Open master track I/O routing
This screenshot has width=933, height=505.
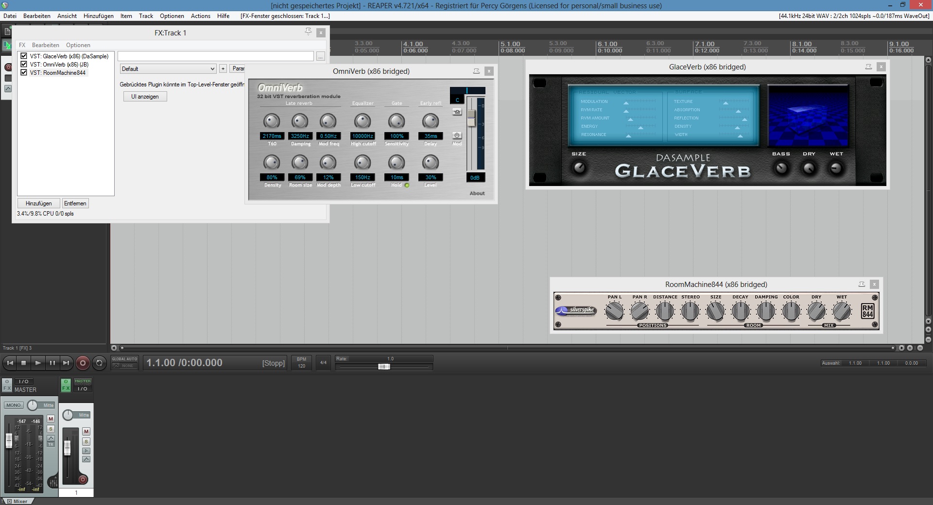pyautogui.click(x=23, y=381)
